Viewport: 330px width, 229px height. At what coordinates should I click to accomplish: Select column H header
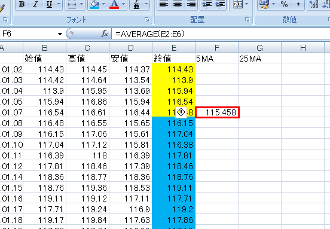tap(303, 48)
